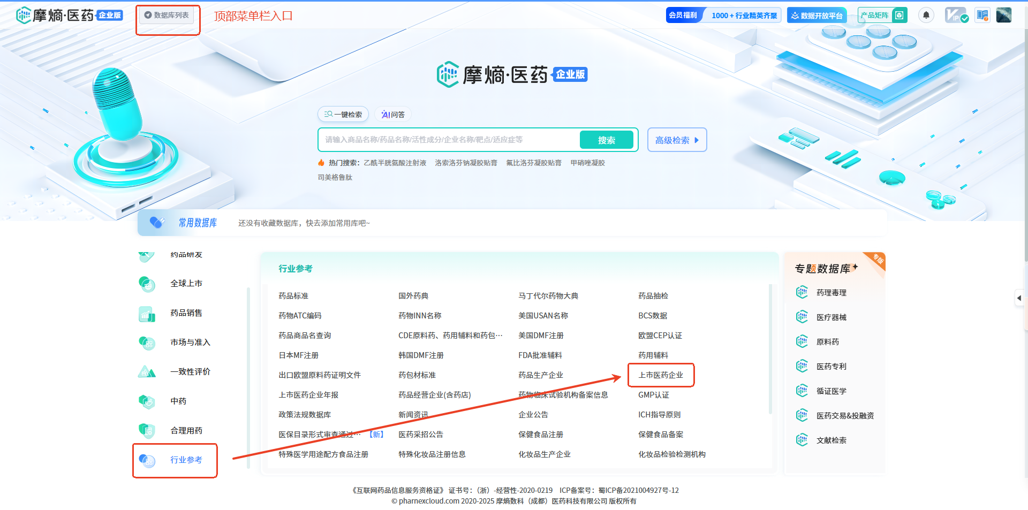Open 全球上市 category label
1028x510 pixels.
point(186,283)
